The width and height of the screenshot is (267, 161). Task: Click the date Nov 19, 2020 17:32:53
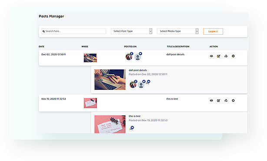click(53, 99)
